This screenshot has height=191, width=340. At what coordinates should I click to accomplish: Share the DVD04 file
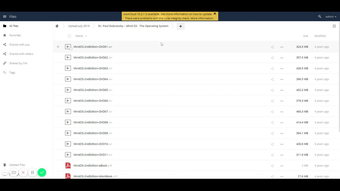point(272,79)
